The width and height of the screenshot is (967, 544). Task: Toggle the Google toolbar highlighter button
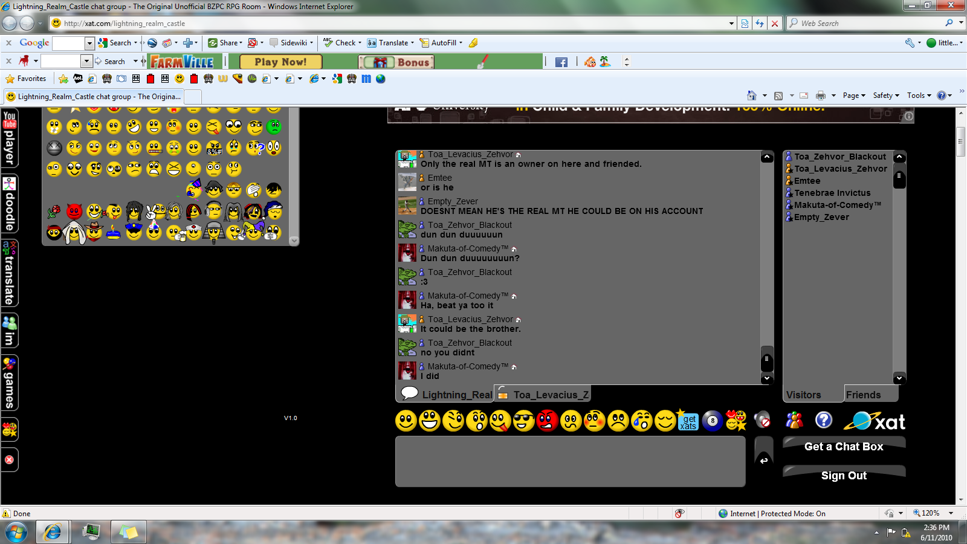473,43
